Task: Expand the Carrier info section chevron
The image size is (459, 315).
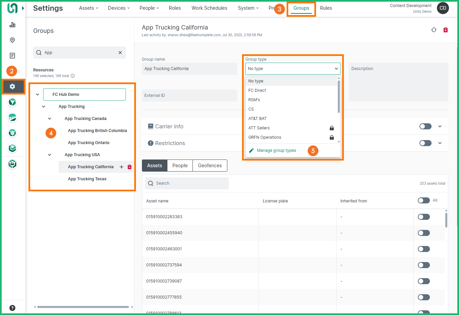Action: (x=440, y=126)
